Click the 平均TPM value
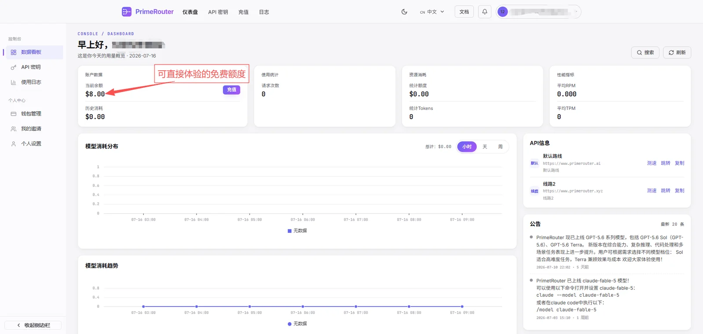 tap(559, 117)
